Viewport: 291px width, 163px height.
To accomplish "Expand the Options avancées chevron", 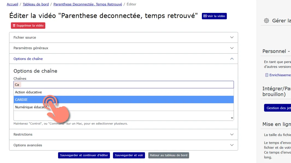I will (x=232, y=145).
